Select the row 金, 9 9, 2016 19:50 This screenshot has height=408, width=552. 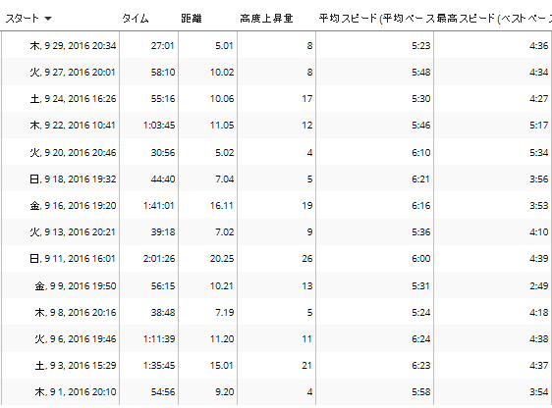276,285
